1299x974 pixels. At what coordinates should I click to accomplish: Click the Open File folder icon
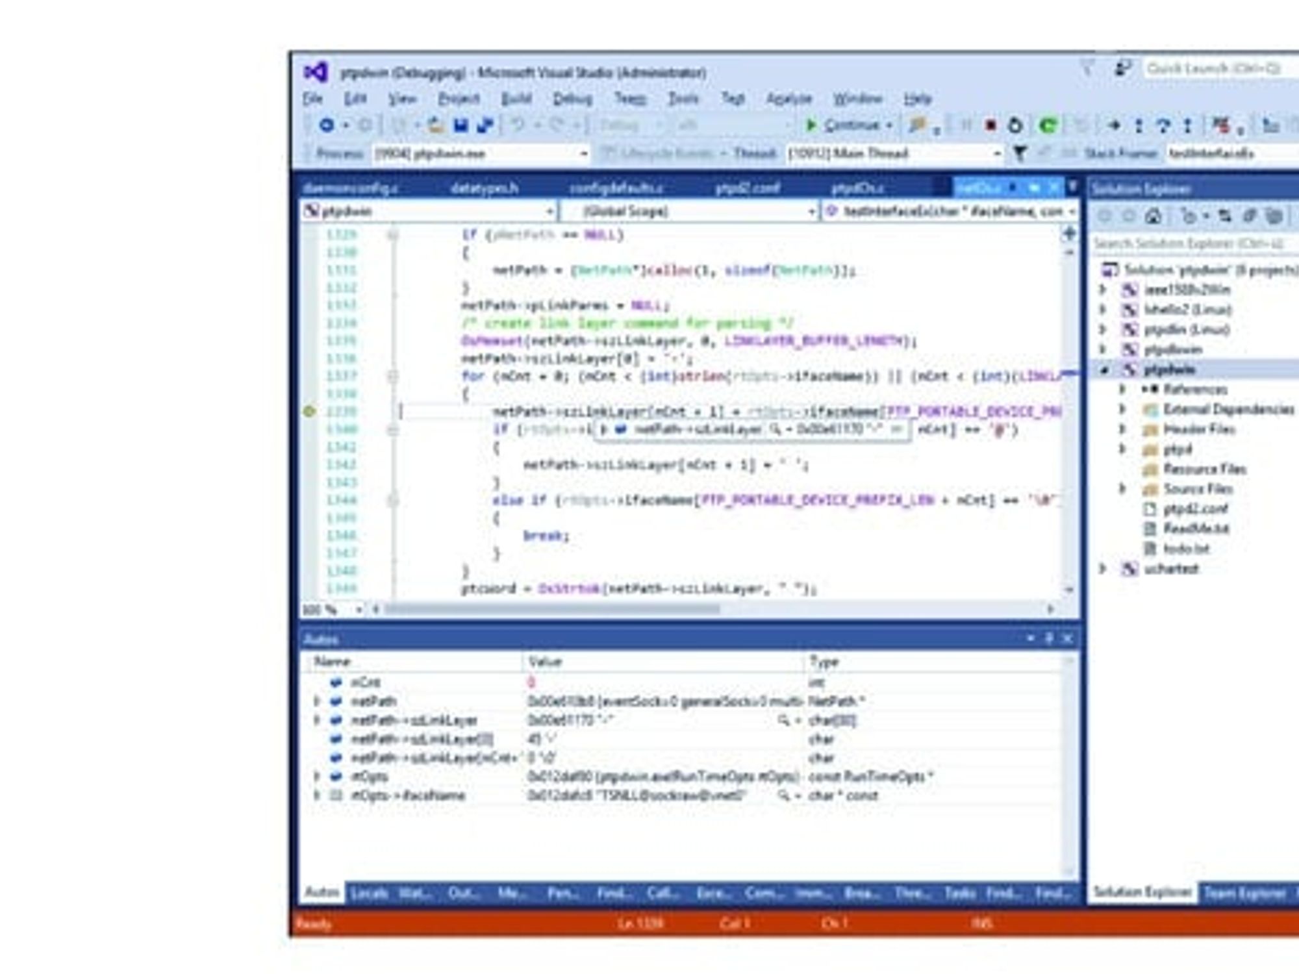[435, 125]
